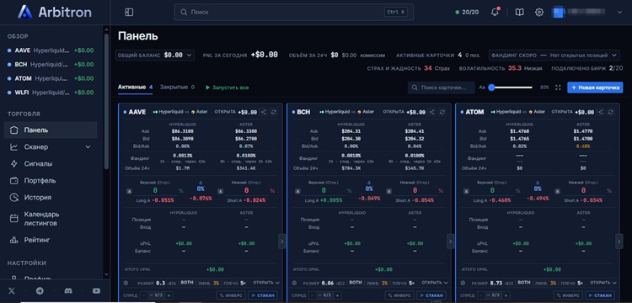Open the Открыть dropdown on AAVE card
632x303 pixels.
pyautogui.click(x=265, y=283)
